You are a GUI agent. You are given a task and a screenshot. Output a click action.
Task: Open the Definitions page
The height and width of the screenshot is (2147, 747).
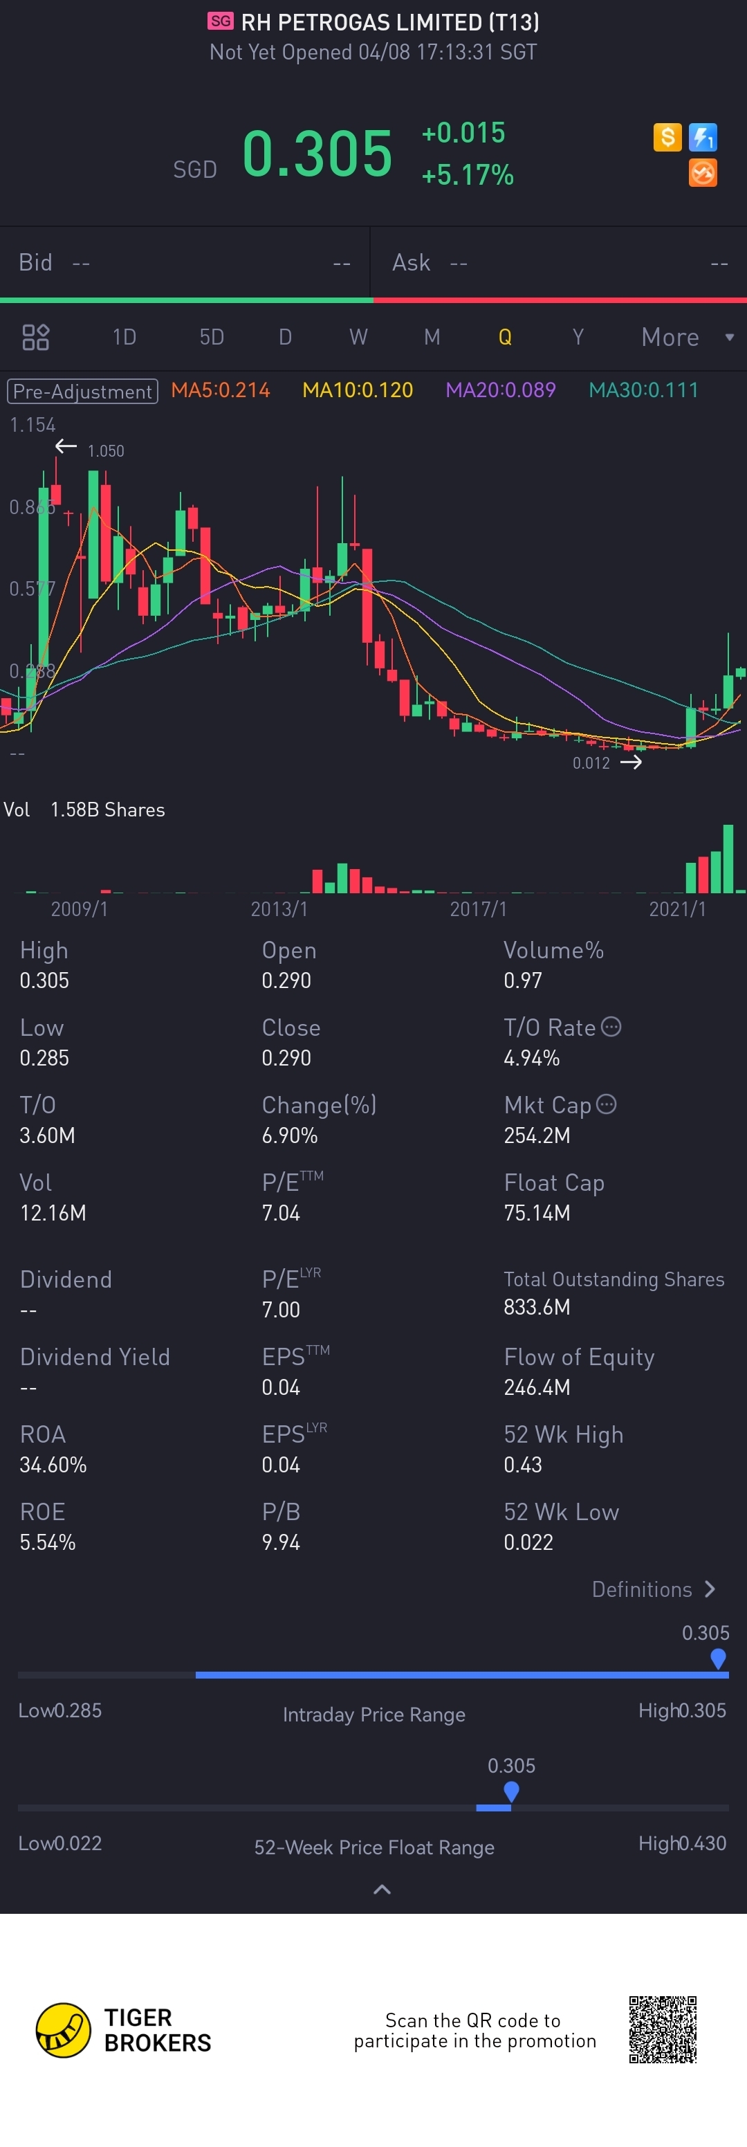tap(654, 1589)
